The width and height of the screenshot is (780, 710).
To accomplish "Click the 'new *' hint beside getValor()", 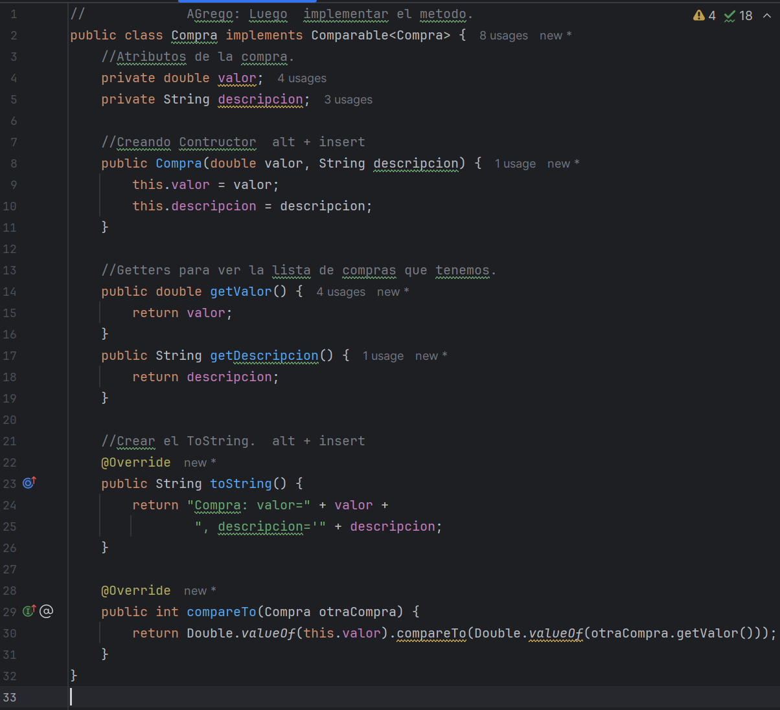I will [x=393, y=292].
